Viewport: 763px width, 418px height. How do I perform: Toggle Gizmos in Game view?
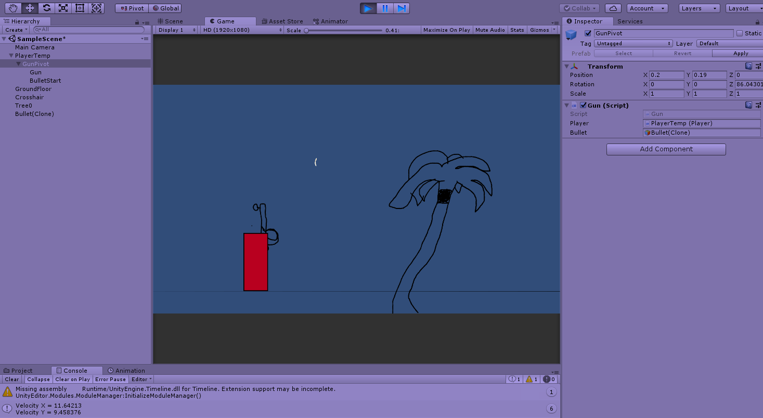pyautogui.click(x=539, y=30)
